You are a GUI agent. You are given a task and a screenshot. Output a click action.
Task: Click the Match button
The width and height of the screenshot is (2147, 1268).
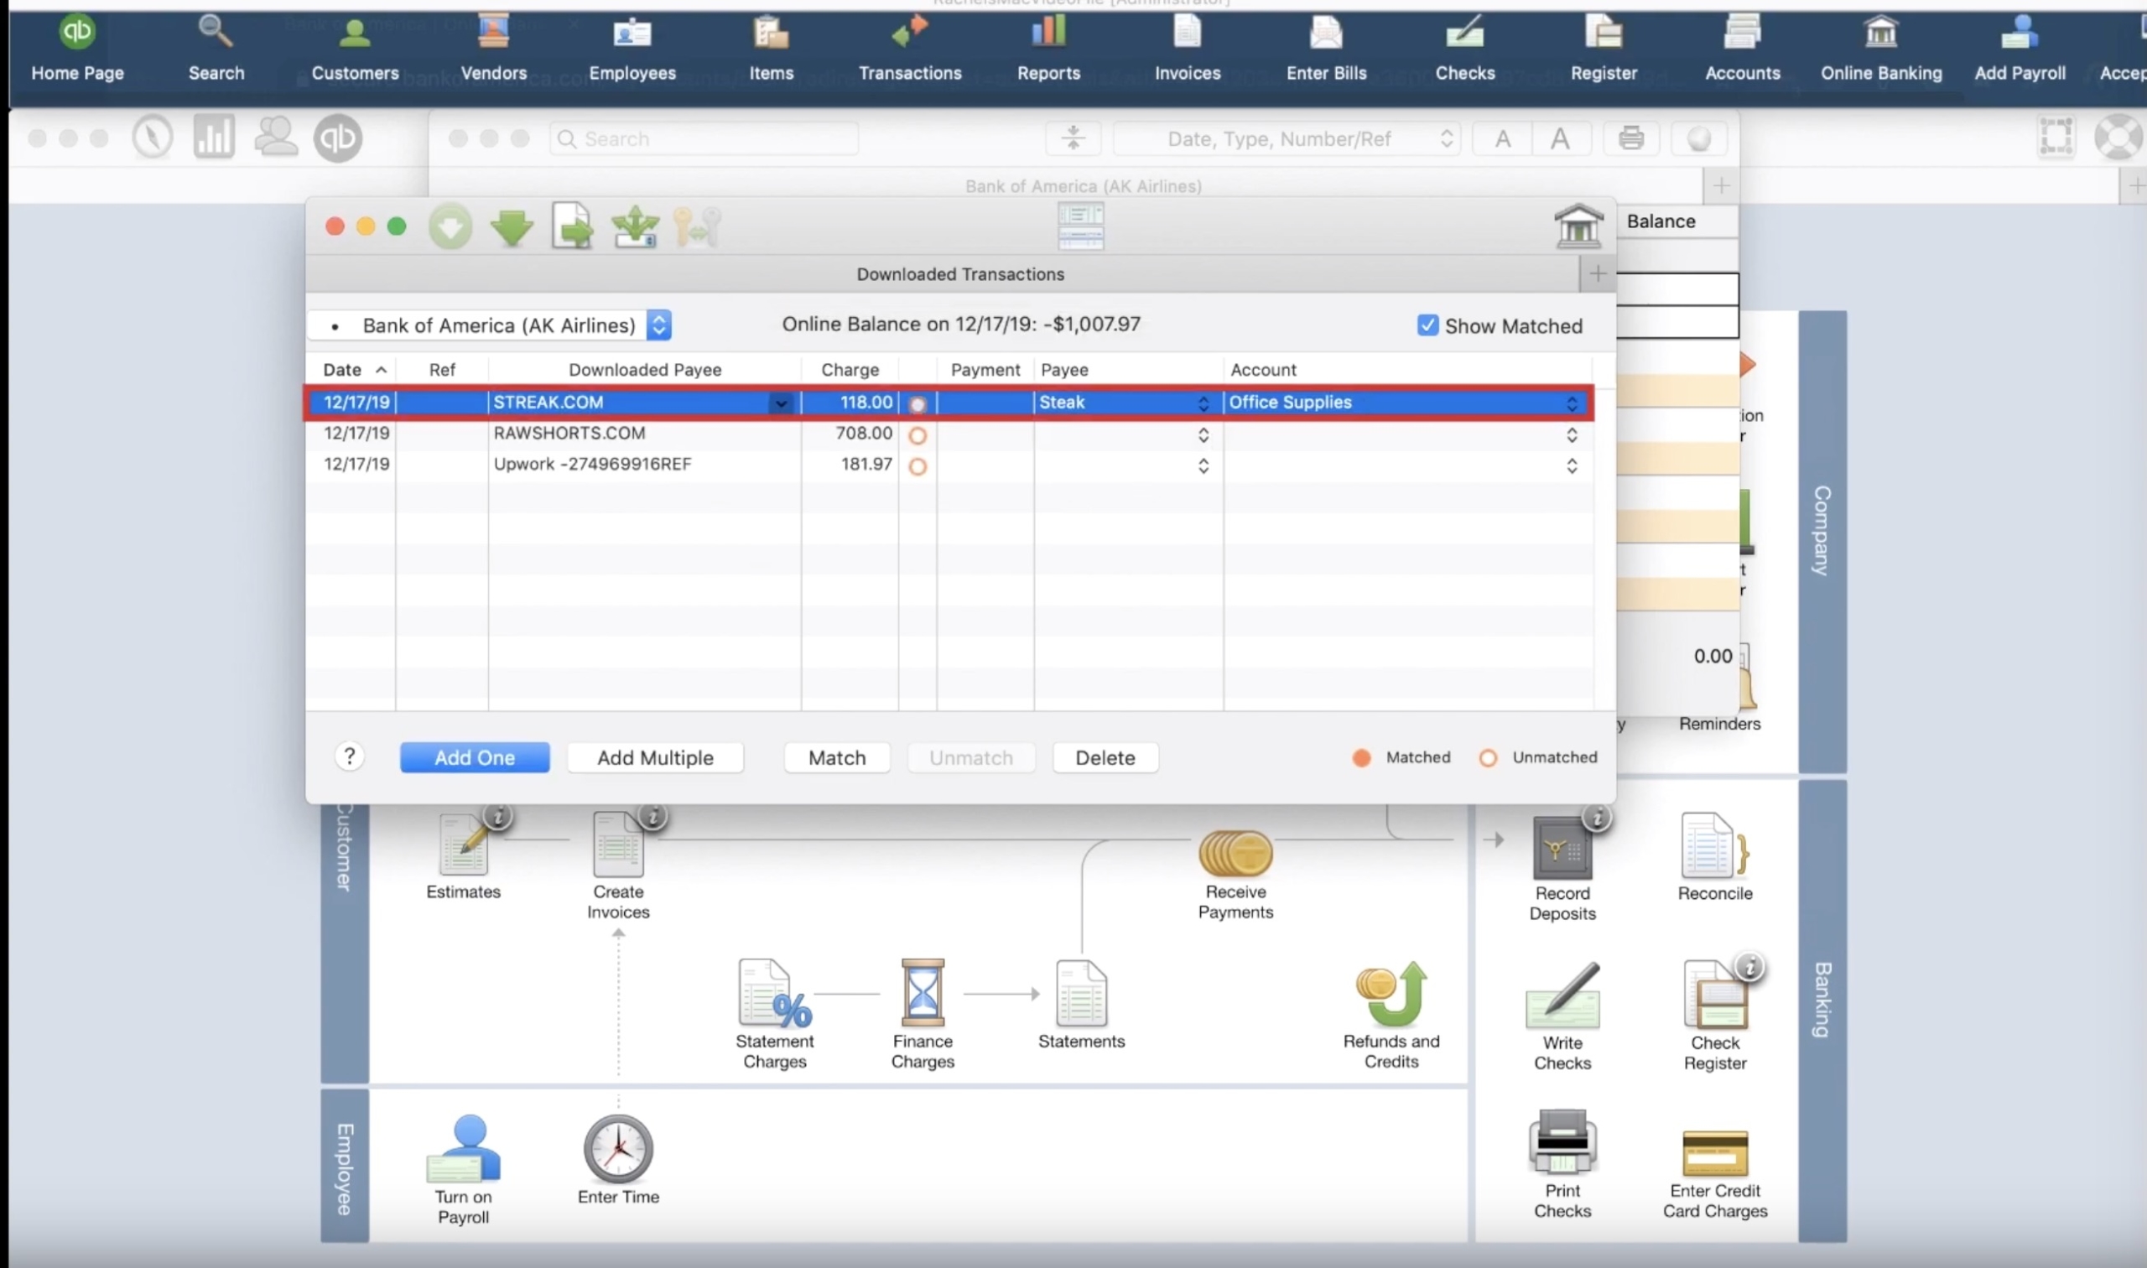tap(836, 758)
